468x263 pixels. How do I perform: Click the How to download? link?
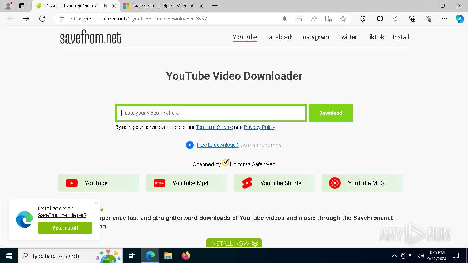(x=218, y=145)
